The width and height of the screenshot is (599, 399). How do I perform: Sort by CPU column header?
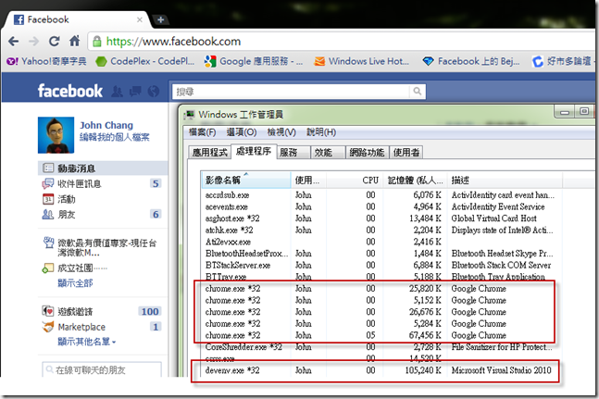[355, 181]
